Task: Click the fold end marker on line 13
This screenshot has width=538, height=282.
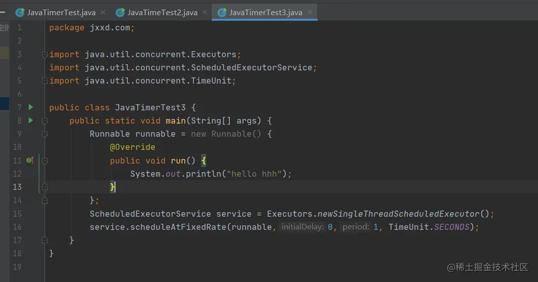Action: click(x=45, y=187)
